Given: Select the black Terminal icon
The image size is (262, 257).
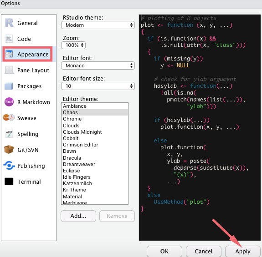Looking at the screenshot, I should click(x=9, y=181).
